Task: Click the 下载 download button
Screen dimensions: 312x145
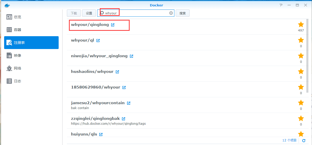Action: click(74, 13)
